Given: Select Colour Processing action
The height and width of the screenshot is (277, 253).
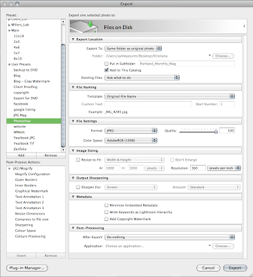Looking at the screenshot, I should [x=30, y=236].
